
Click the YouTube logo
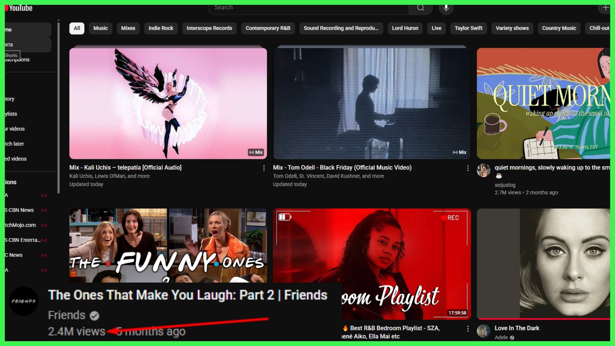(x=19, y=8)
